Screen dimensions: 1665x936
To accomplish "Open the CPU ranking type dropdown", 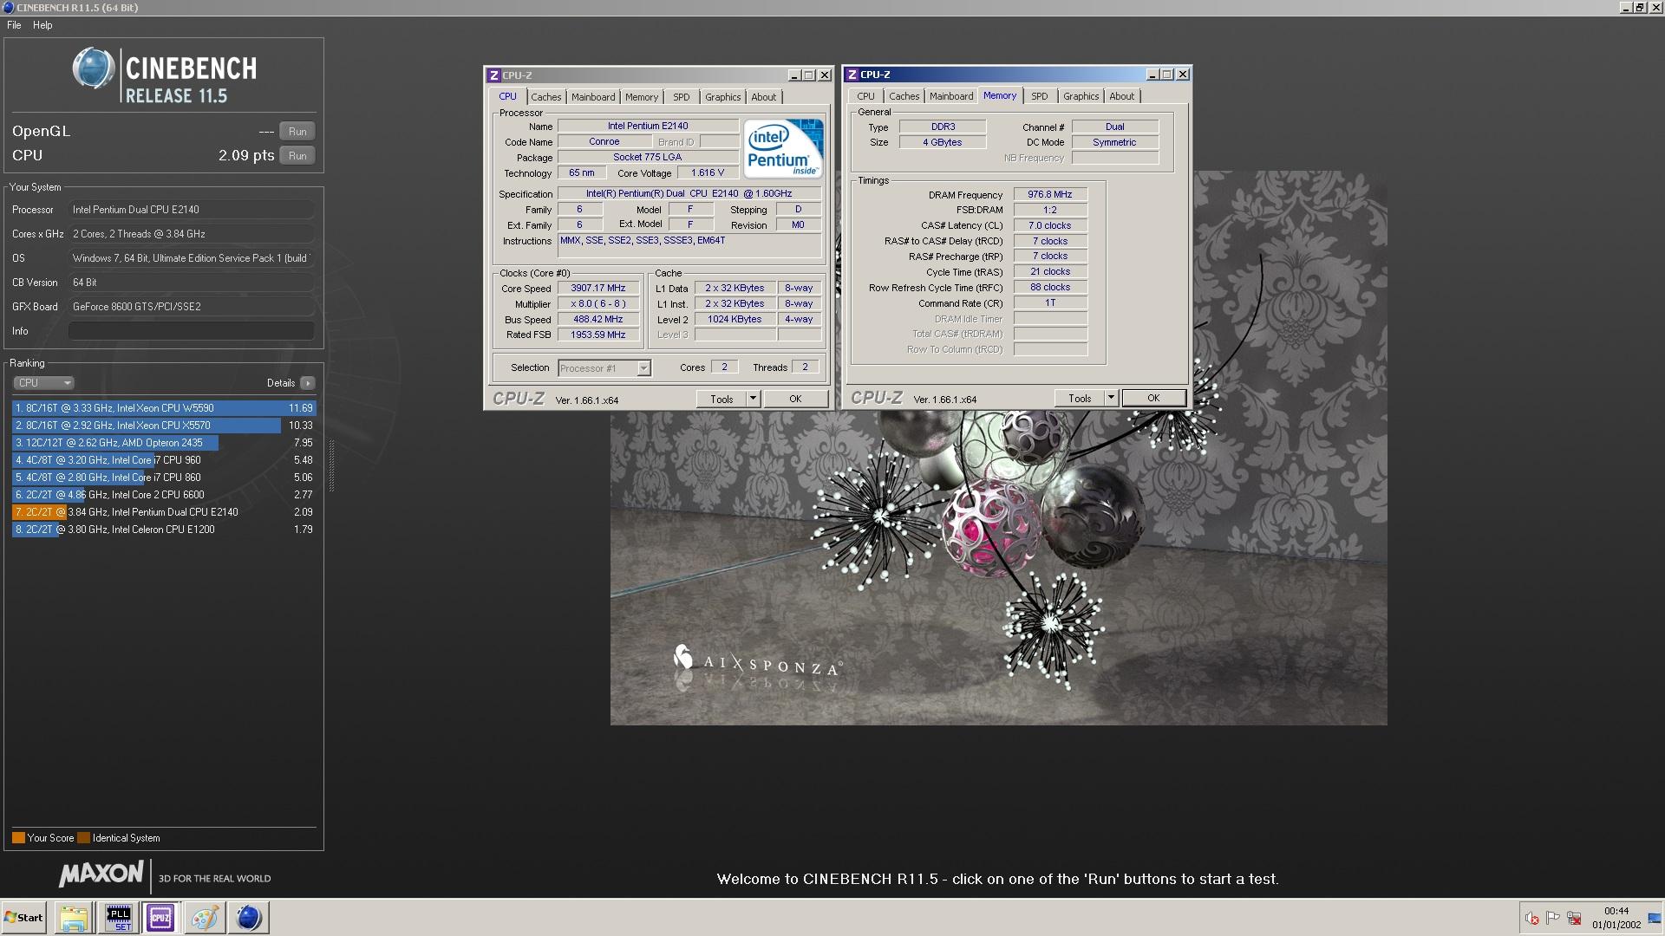I will (43, 383).
